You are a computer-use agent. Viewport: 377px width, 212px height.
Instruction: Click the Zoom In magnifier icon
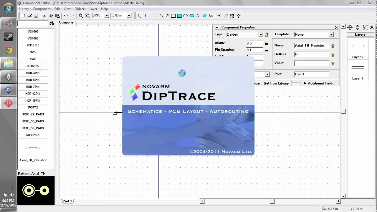click(81, 16)
